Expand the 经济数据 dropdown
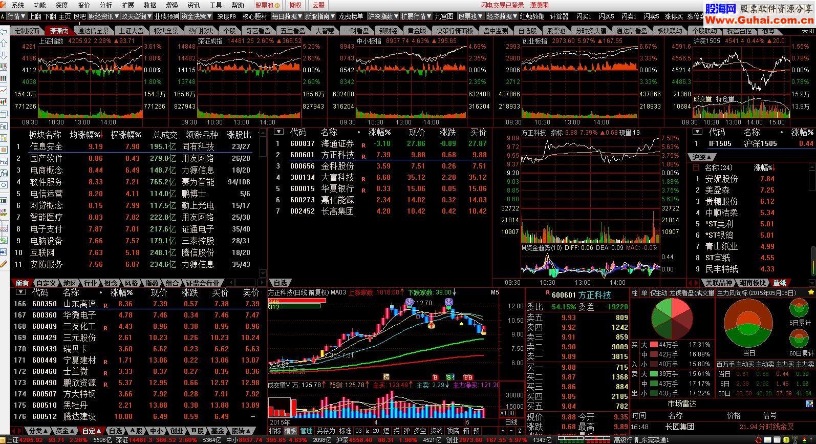This screenshot has width=816, height=444. point(502,16)
